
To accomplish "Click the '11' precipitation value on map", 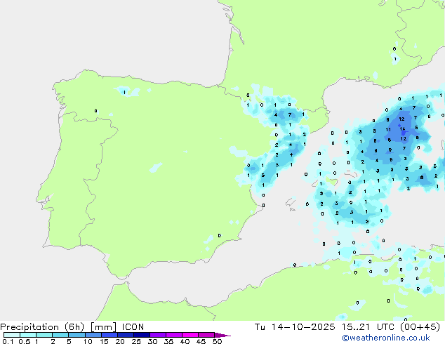I will pyautogui.click(x=388, y=129).
